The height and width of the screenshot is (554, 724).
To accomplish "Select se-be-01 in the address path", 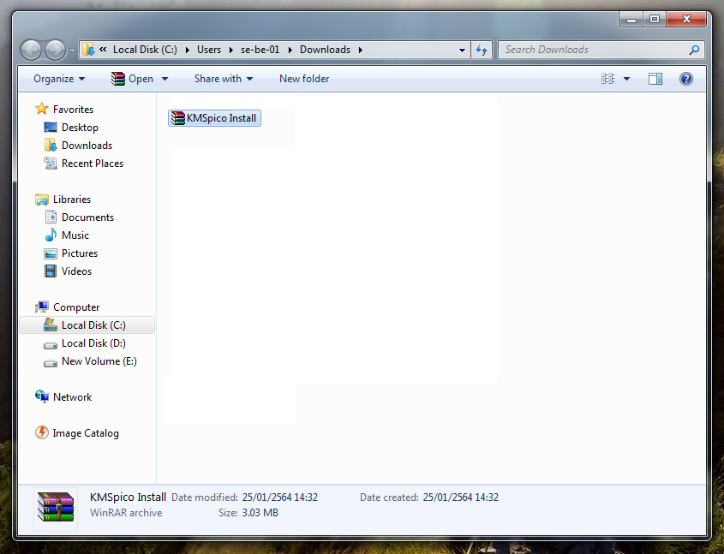I will (260, 50).
